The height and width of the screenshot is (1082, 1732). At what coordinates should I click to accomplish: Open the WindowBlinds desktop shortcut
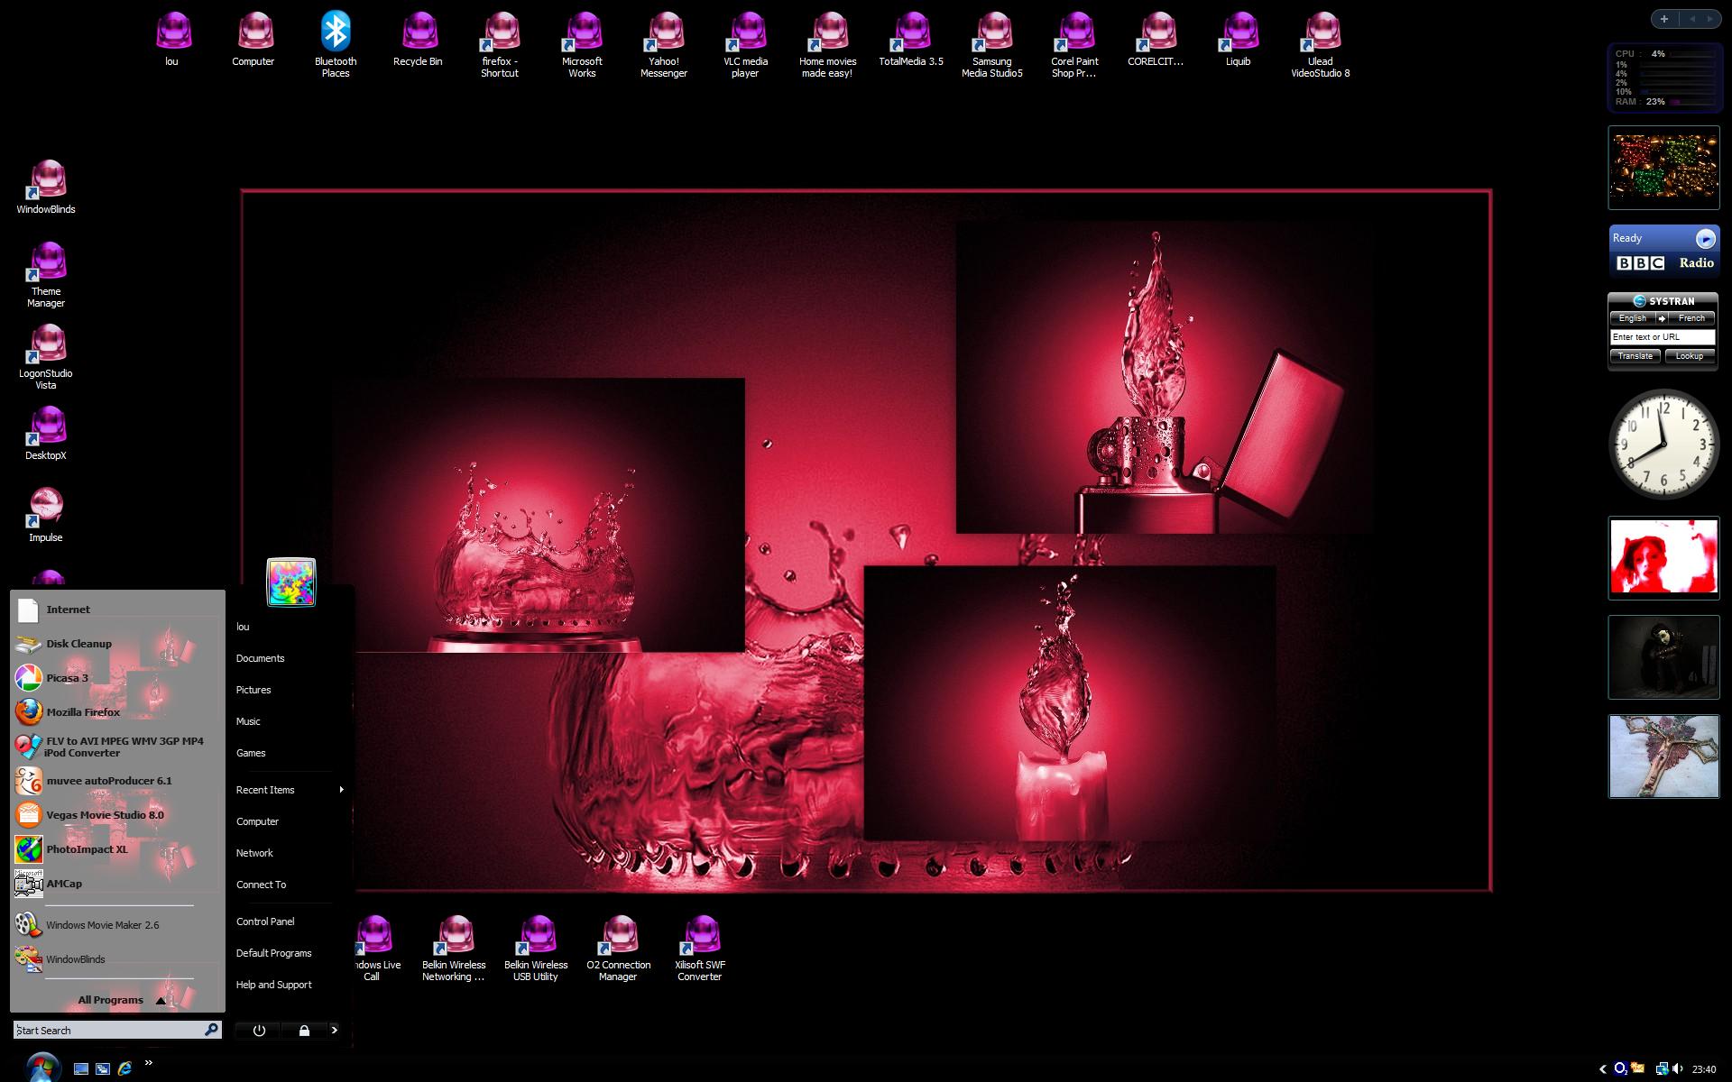(46, 188)
